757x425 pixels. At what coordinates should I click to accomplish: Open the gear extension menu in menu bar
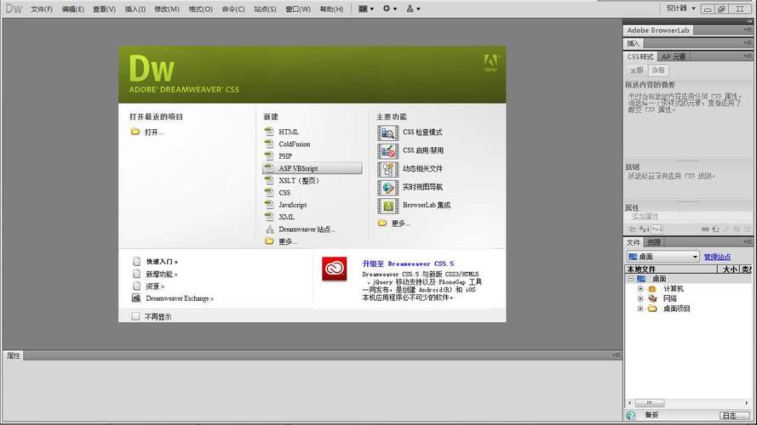pos(390,8)
